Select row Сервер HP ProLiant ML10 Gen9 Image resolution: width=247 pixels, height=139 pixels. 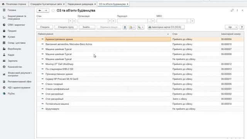point(140,79)
